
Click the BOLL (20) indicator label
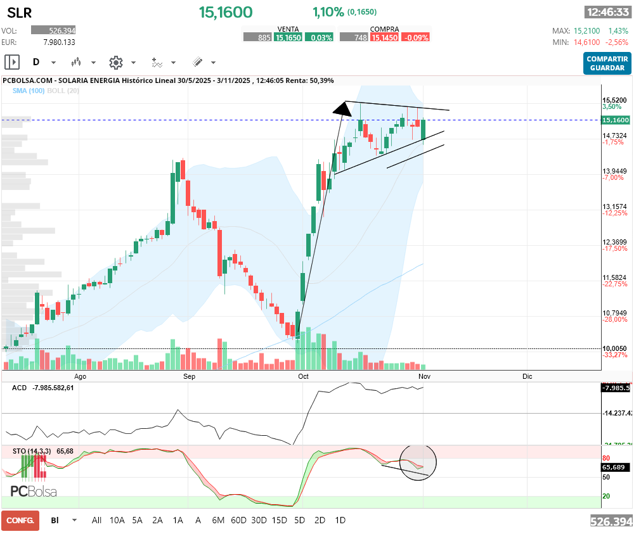(63, 91)
